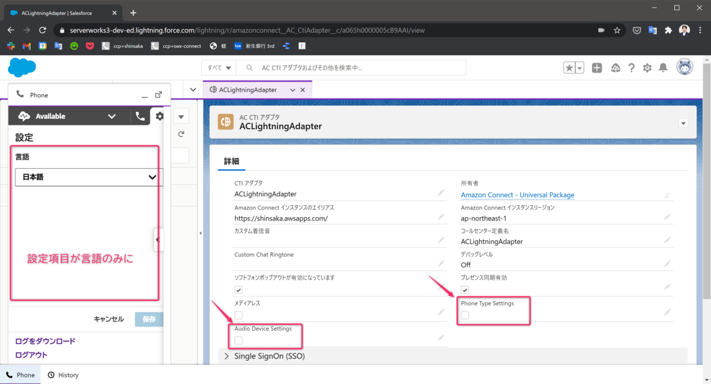The height and width of the screenshot is (384, 711).
Task: Open the navigation chevron beside the tabs
Action: coord(193,90)
